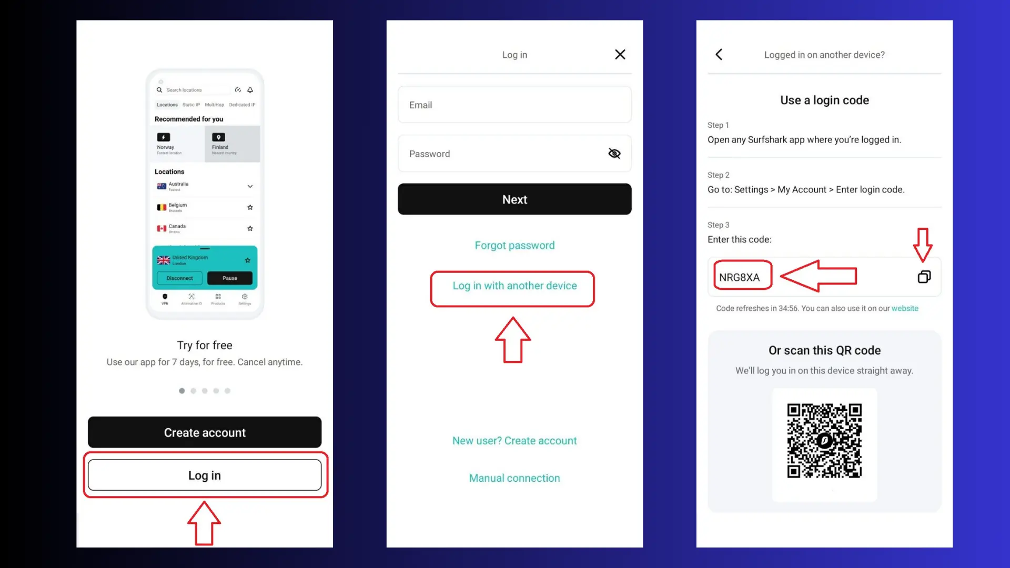This screenshot has height=568, width=1010.
Task: Toggle password visibility eye icon
Action: [613, 153]
